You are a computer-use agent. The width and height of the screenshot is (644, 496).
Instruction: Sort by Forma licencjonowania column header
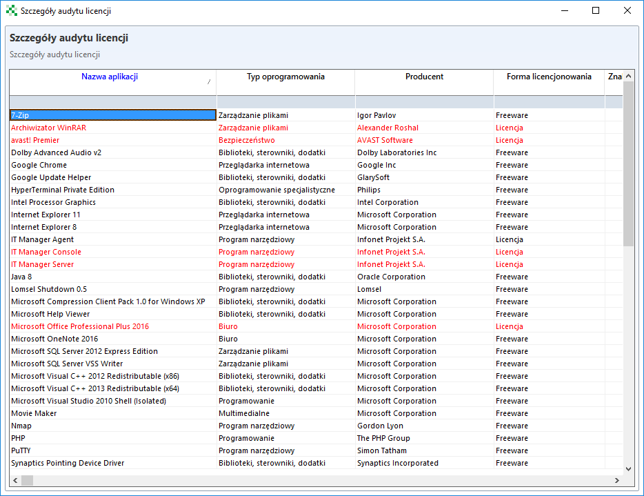pos(549,82)
